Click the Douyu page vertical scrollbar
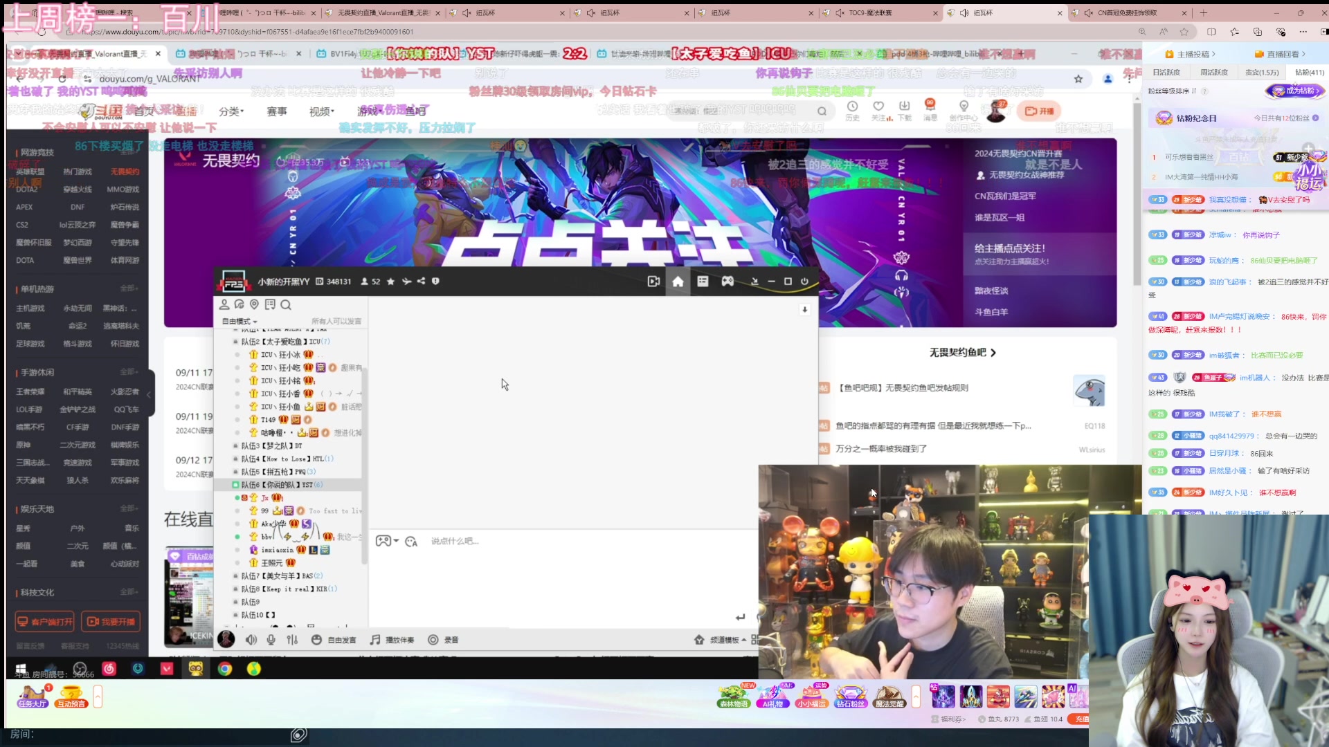The width and height of the screenshot is (1329, 747). click(x=1137, y=194)
